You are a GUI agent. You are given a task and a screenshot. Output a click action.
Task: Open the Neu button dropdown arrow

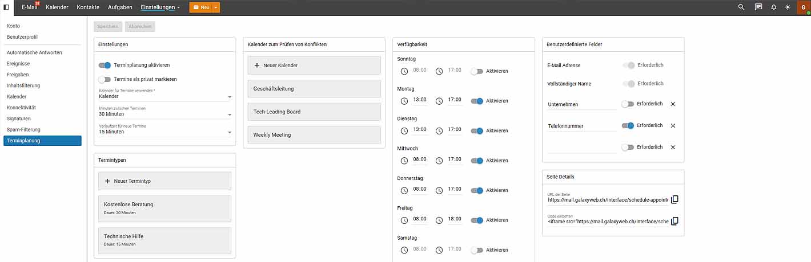coord(216,7)
